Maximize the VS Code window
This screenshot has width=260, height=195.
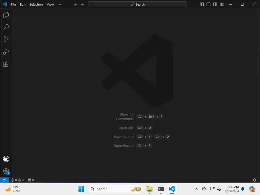coord(242,5)
